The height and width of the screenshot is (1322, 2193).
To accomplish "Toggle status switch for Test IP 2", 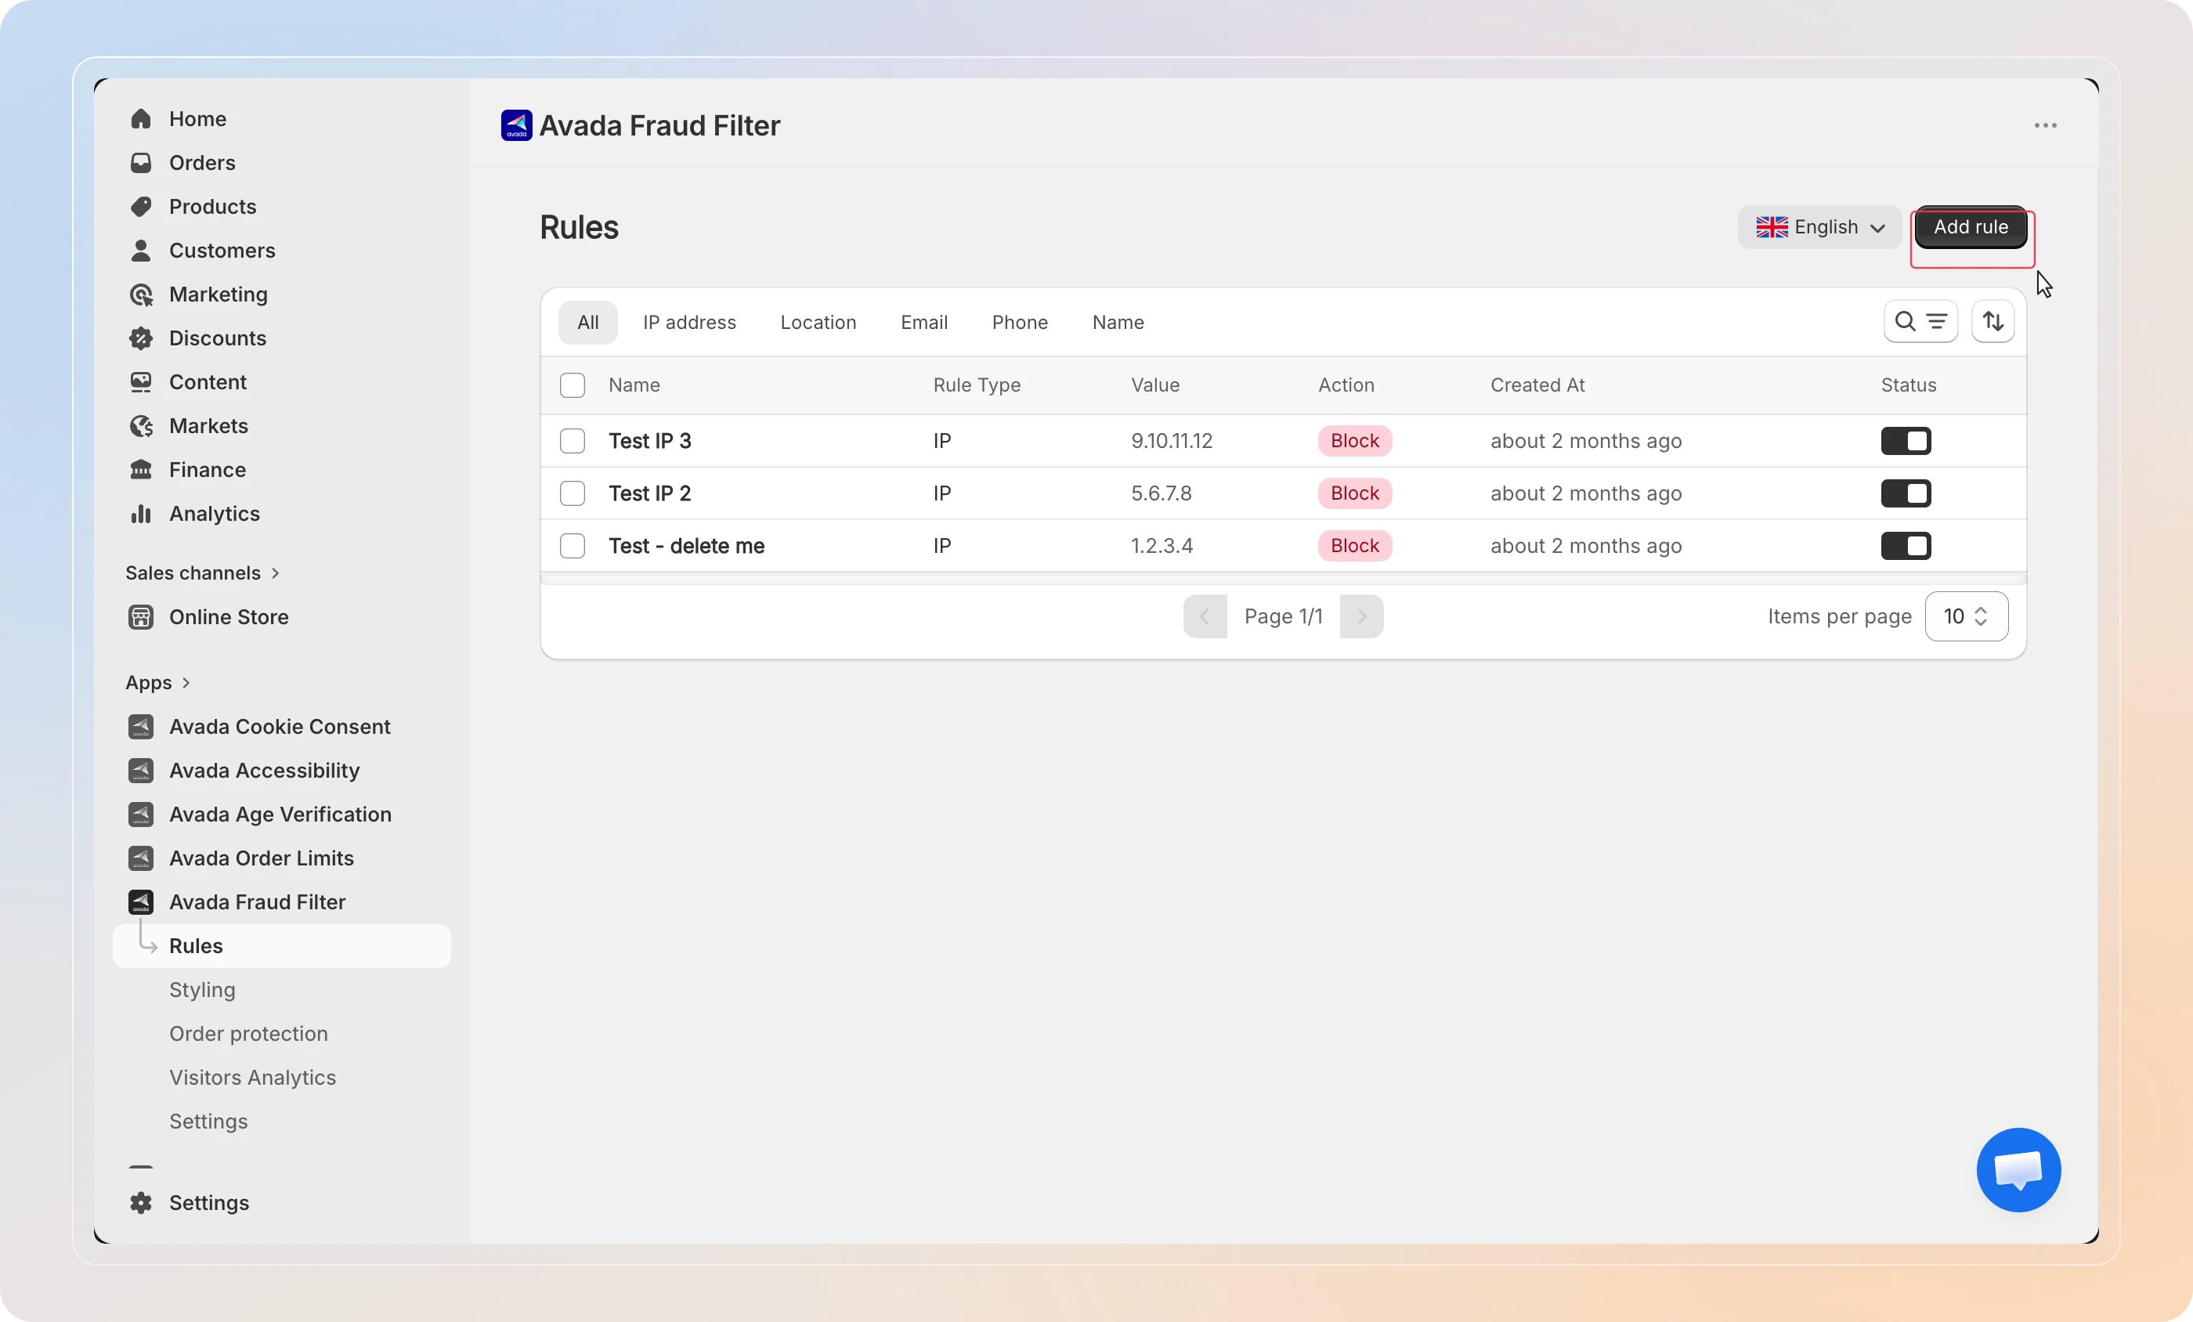I will point(1906,493).
